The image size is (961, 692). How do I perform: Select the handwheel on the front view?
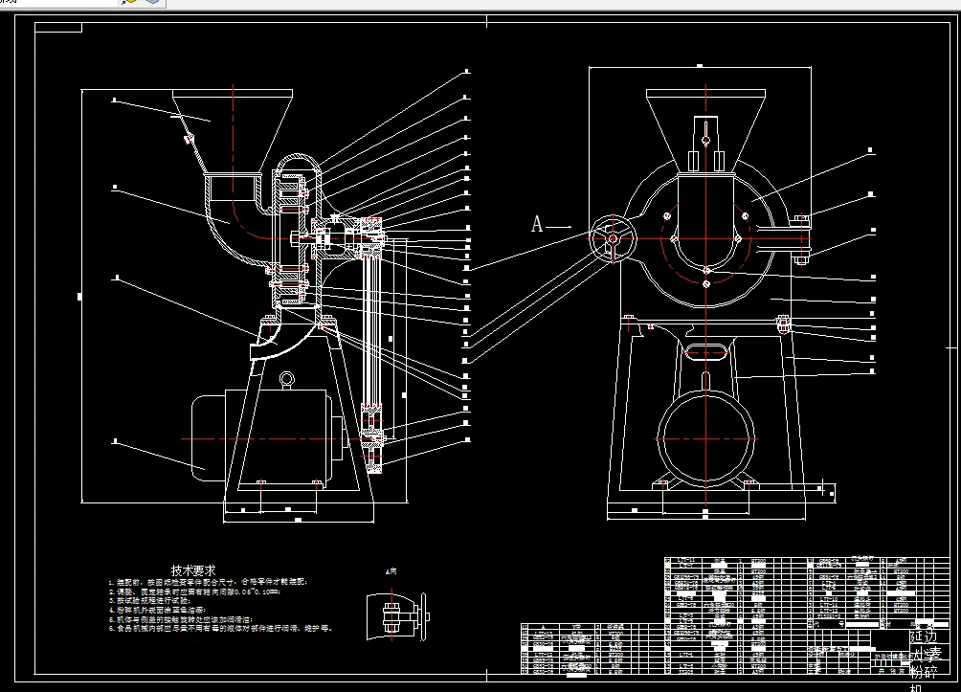tap(613, 237)
